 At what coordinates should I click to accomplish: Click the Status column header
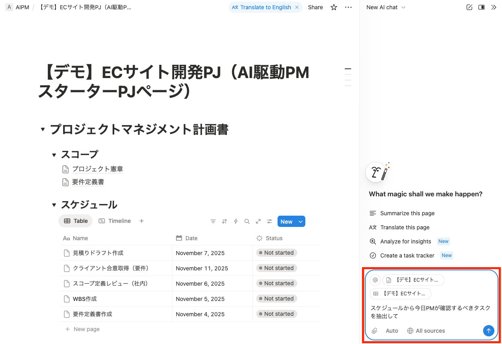click(x=286, y=238)
